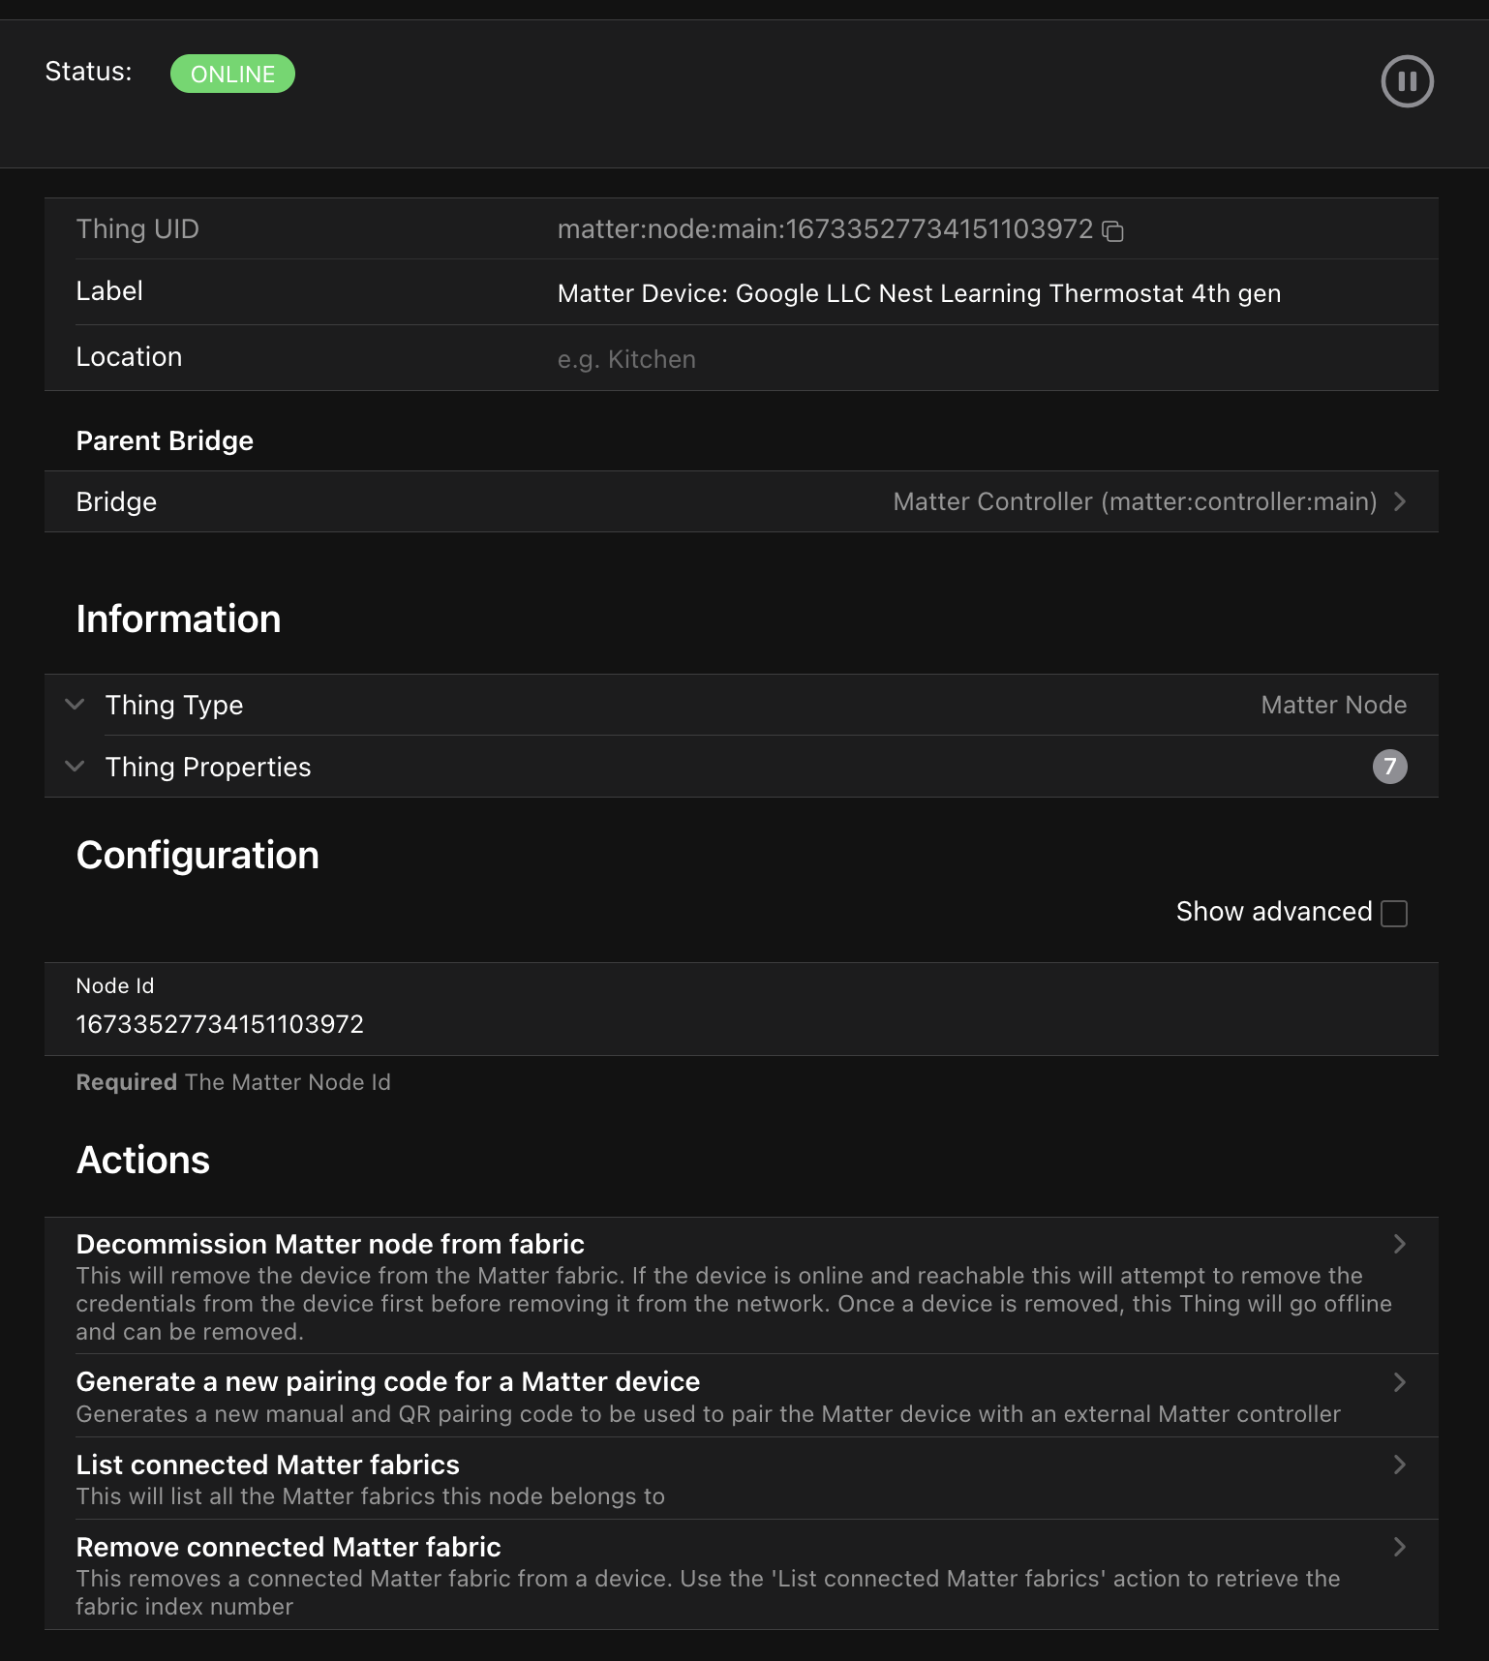Click the Thing Properties count badge
The height and width of the screenshot is (1661, 1489).
click(x=1389, y=767)
